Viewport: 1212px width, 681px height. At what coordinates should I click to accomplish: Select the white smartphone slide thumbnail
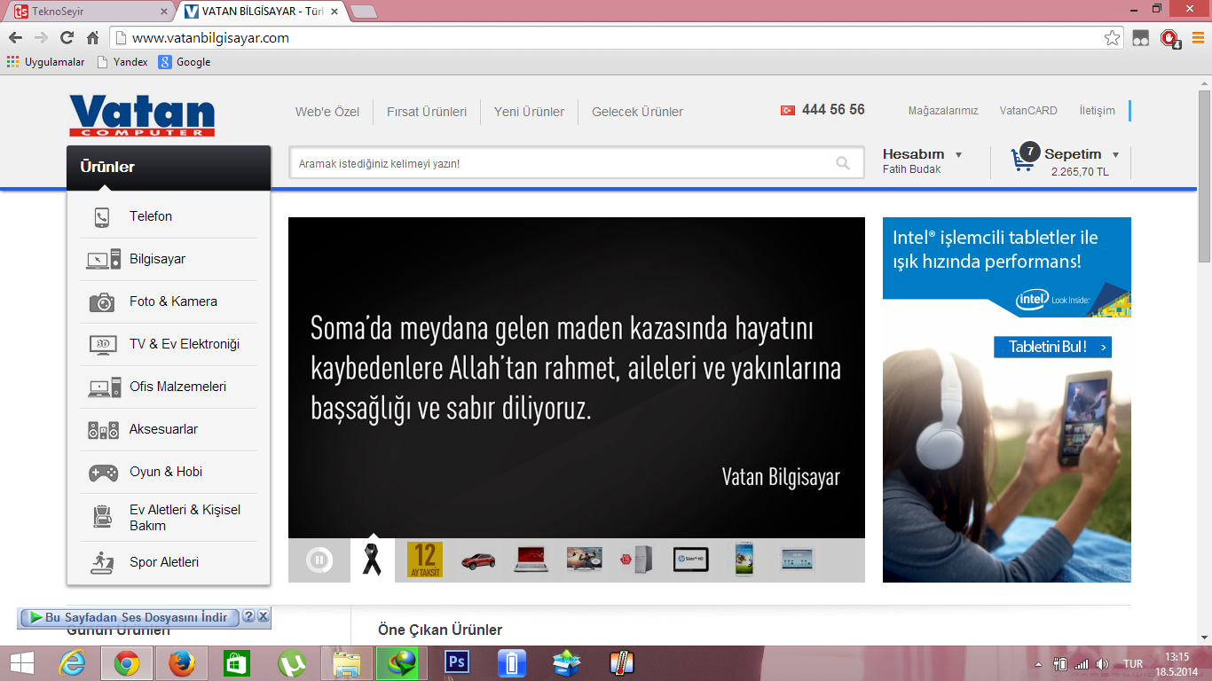click(744, 560)
